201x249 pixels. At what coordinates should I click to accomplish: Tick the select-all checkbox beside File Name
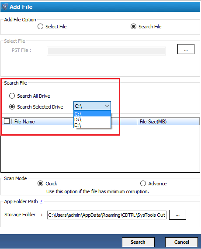pyautogui.click(x=7, y=121)
